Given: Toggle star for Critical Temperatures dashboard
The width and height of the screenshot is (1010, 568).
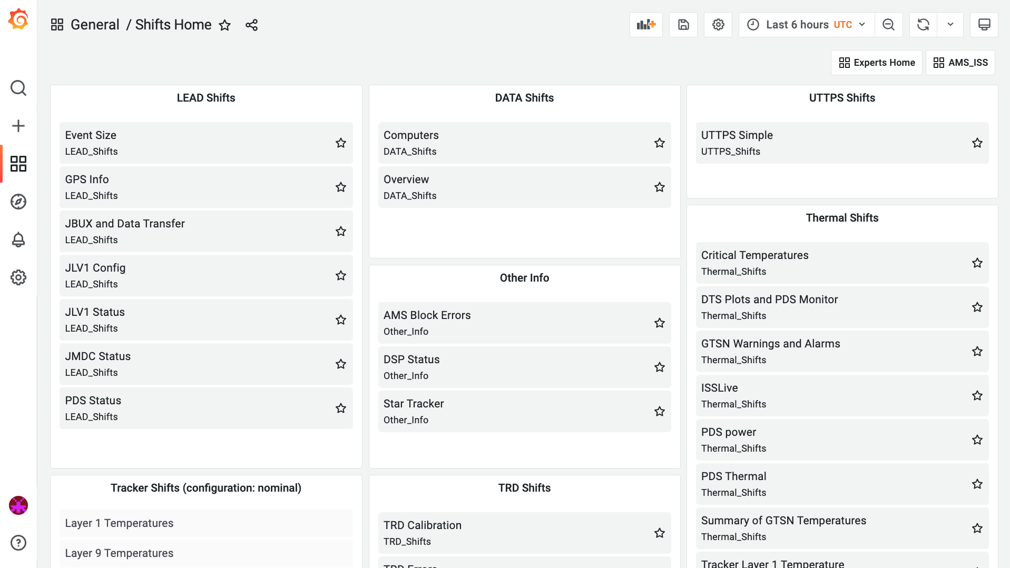Looking at the screenshot, I should click(977, 263).
